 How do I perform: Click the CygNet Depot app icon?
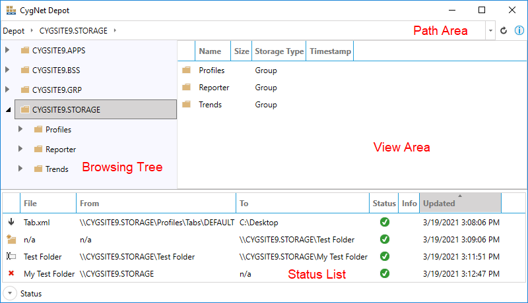tap(11, 11)
